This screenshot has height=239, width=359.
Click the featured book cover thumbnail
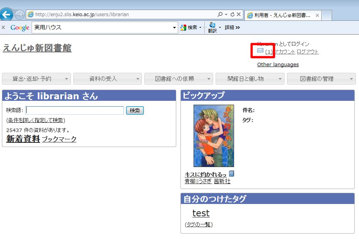coord(214,136)
